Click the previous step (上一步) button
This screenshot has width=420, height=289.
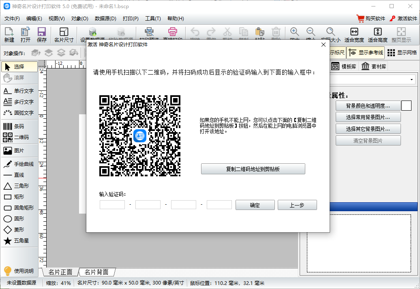297,205
